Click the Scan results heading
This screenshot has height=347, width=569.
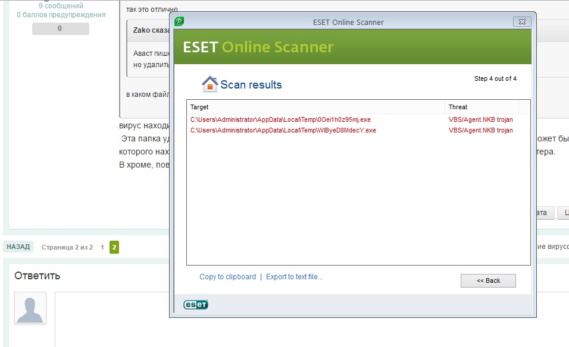tap(251, 85)
